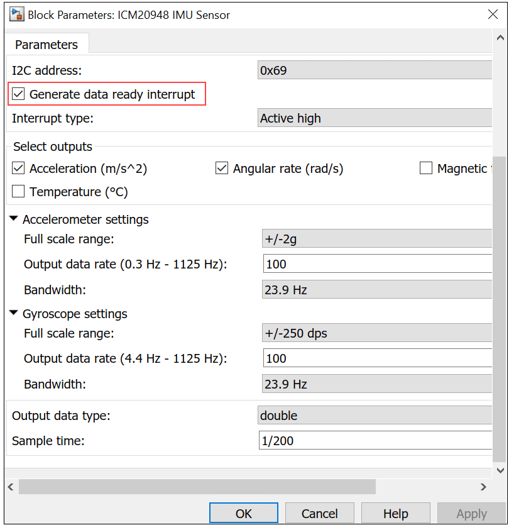Click the Simulink block icon in title bar

(15, 14)
